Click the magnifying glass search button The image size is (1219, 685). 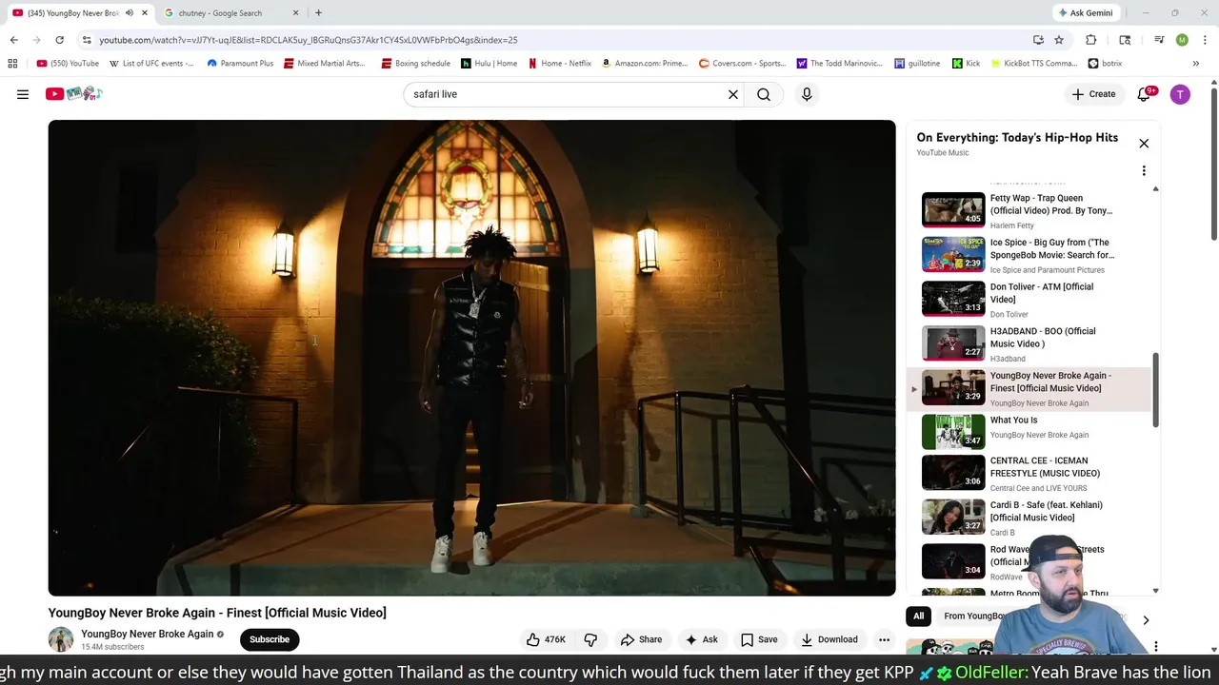click(764, 94)
